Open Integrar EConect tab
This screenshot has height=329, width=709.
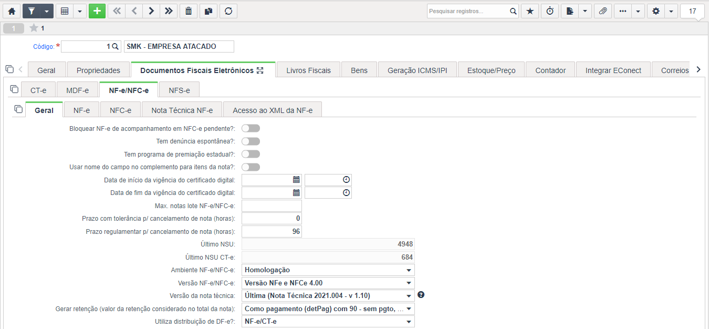coord(613,70)
